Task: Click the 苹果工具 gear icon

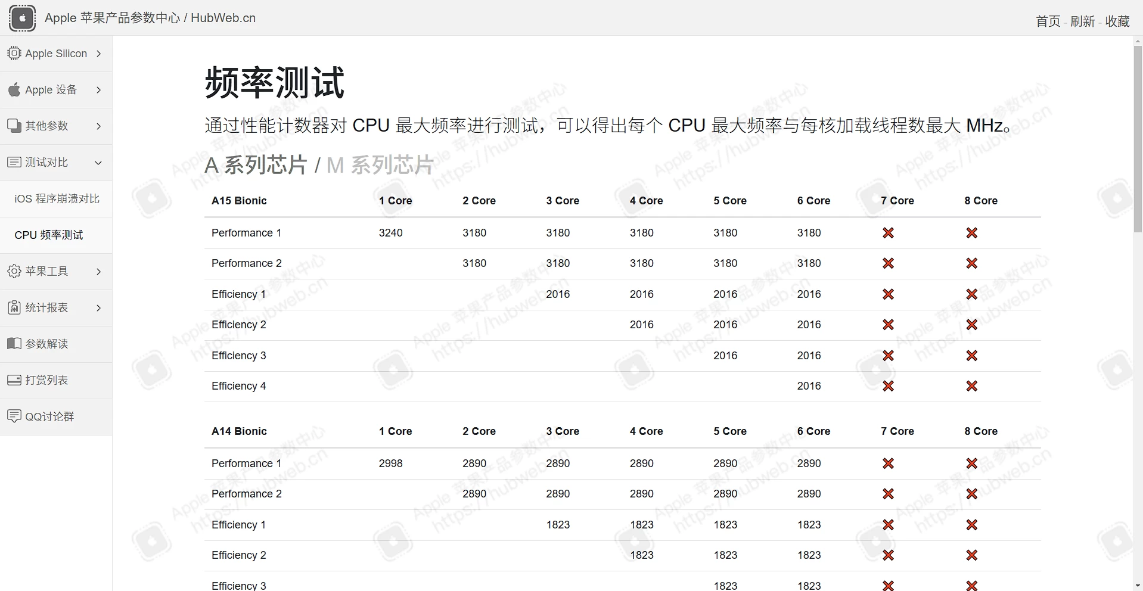Action: [14, 271]
